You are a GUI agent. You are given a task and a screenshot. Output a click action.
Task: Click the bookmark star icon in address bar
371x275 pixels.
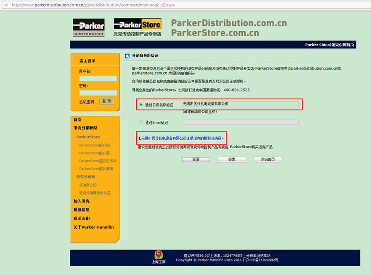tap(6, 5)
